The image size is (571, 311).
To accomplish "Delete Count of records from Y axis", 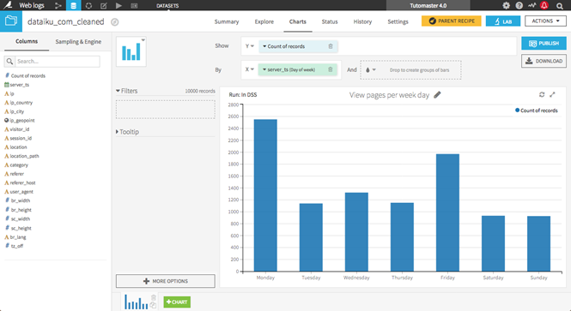I will click(x=331, y=46).
